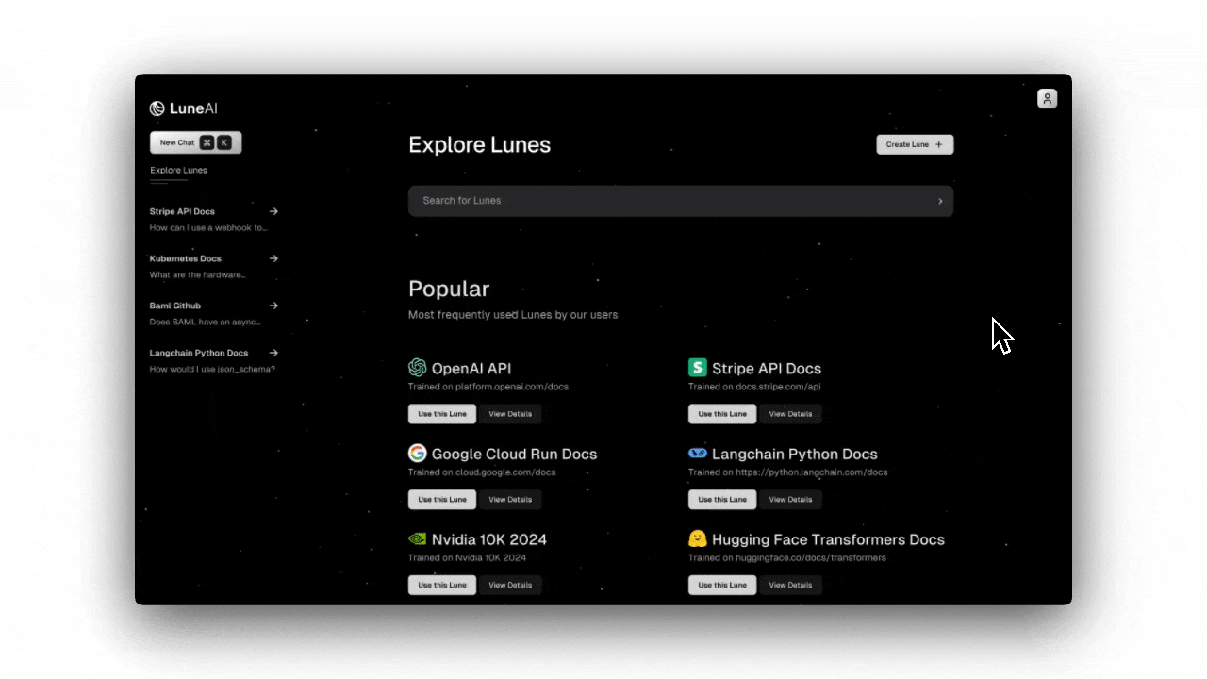The image size is (1207, 679).
Task: Click 'Trained on huggingface.co/docs/transformers' text
Action: pos(787,558)
